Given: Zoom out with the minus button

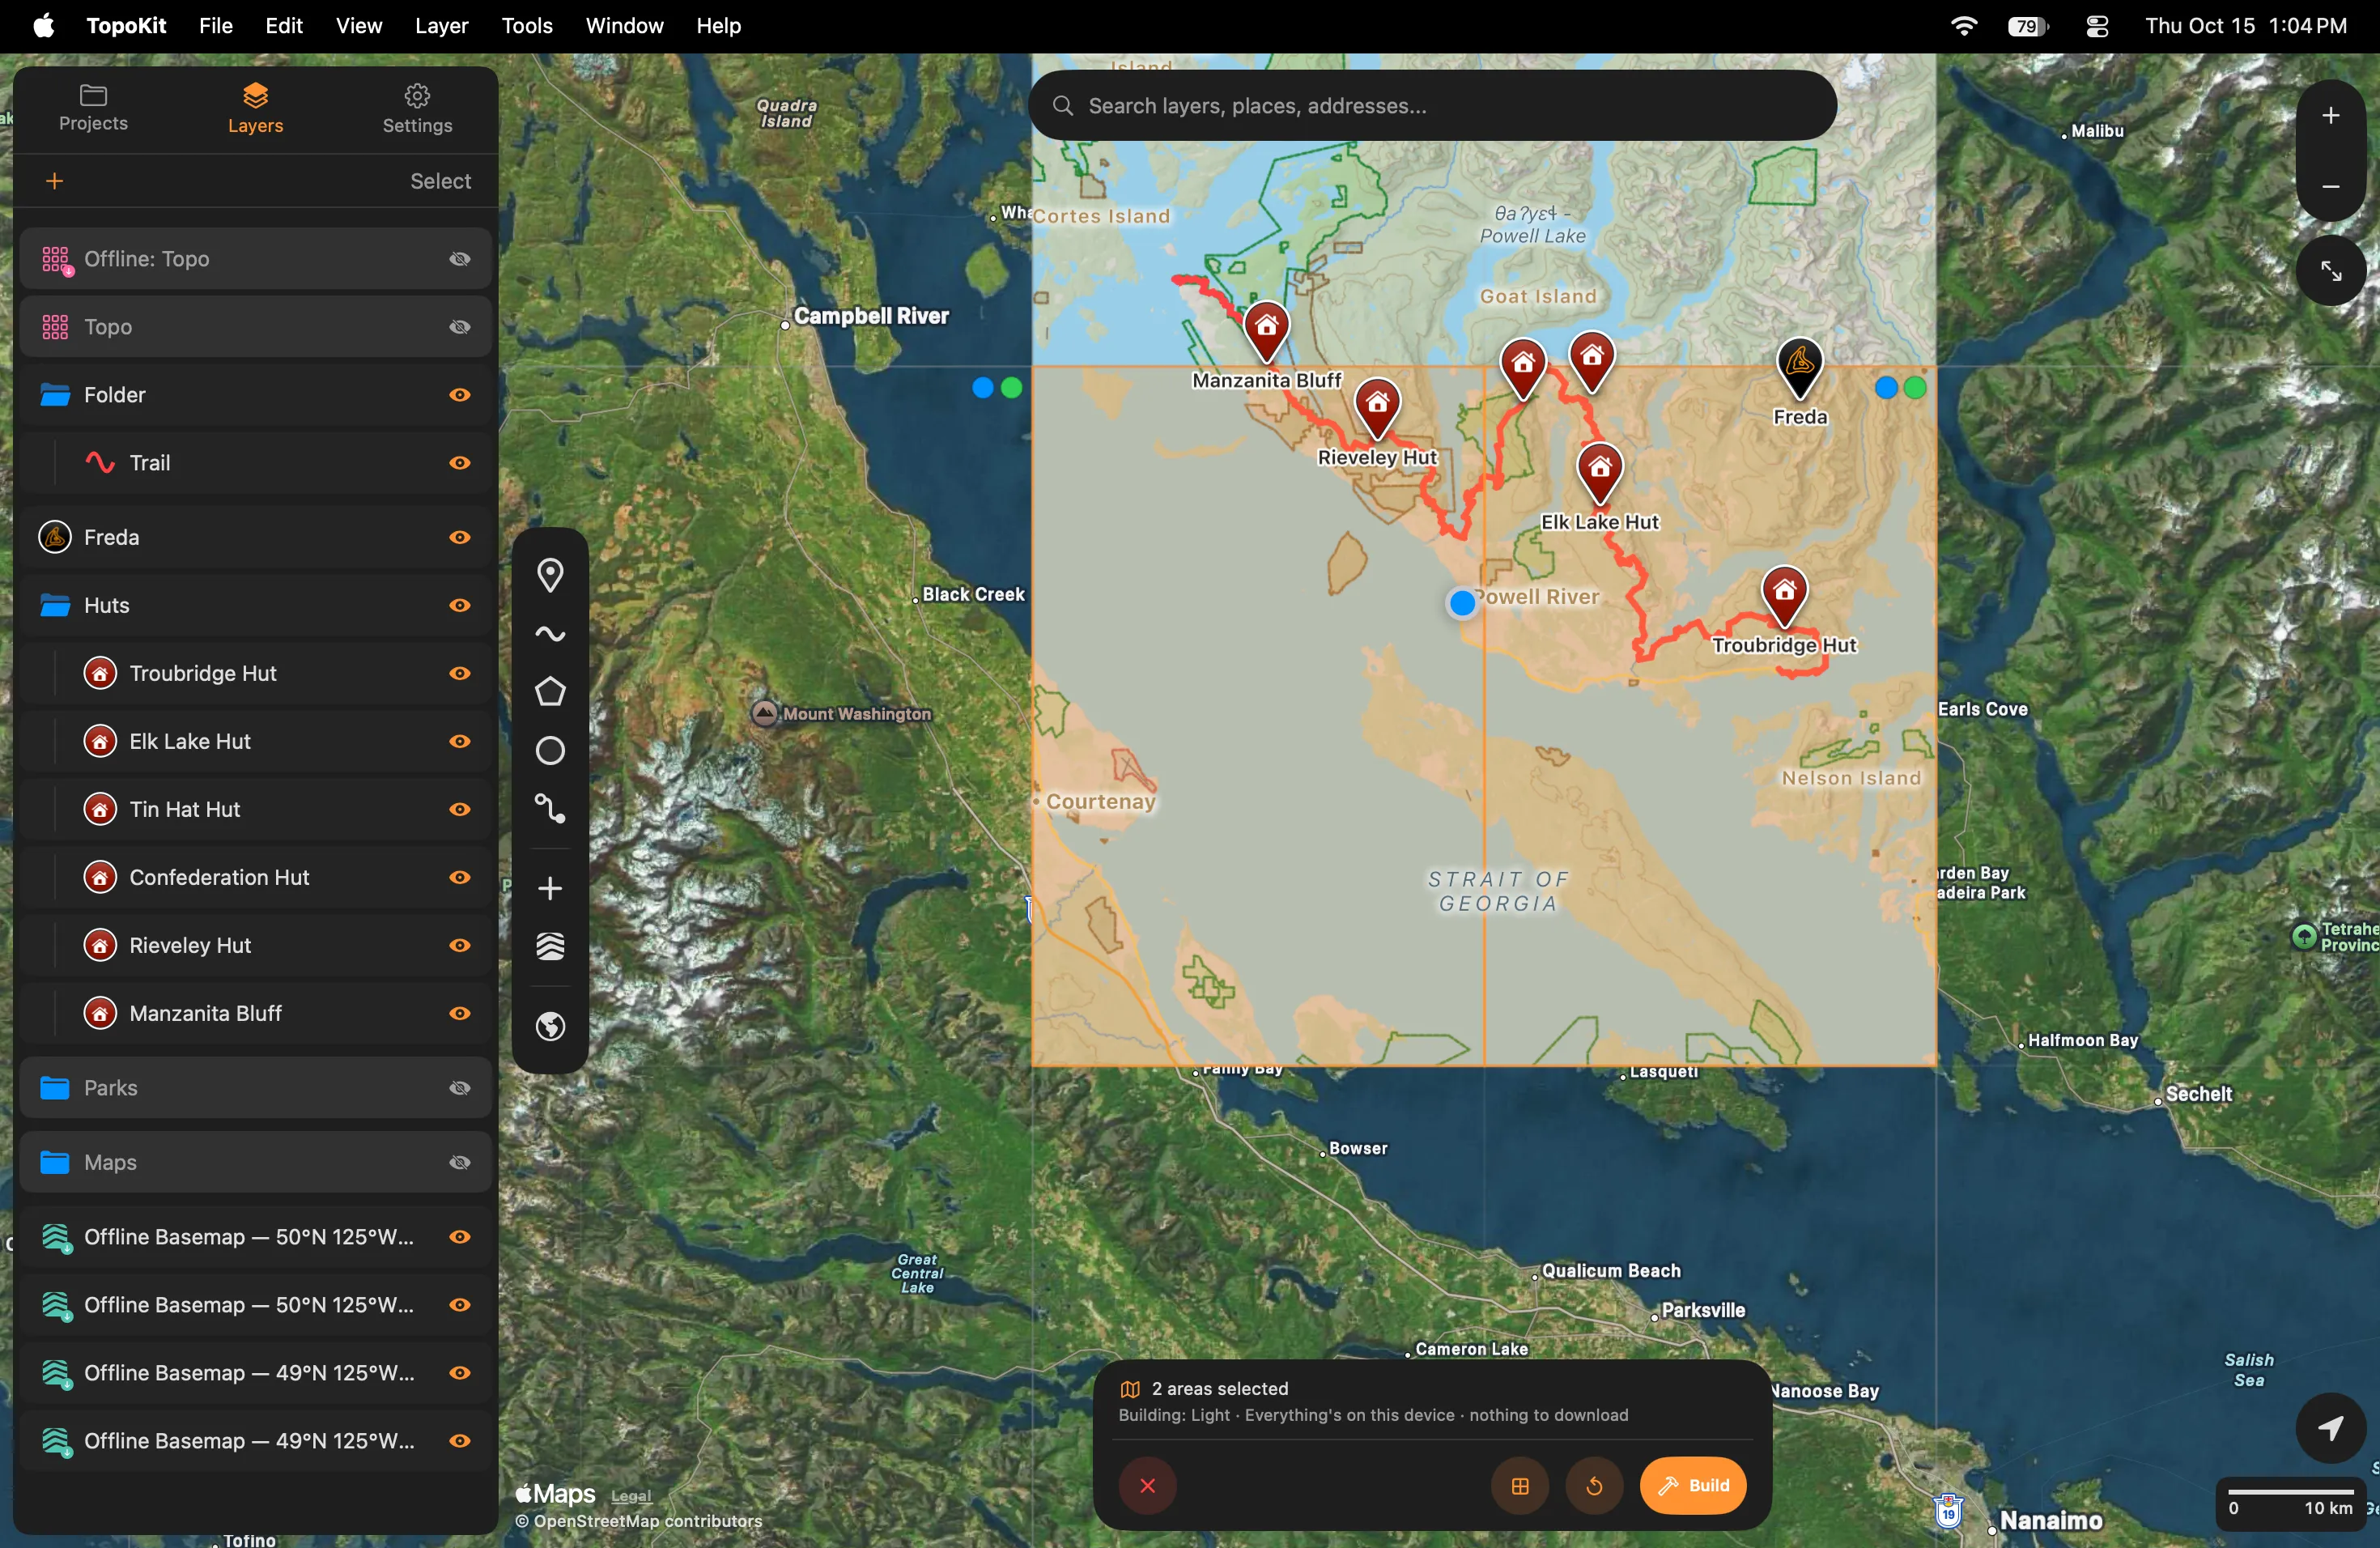Looking at the screenshot, I should click(2331, 187).
